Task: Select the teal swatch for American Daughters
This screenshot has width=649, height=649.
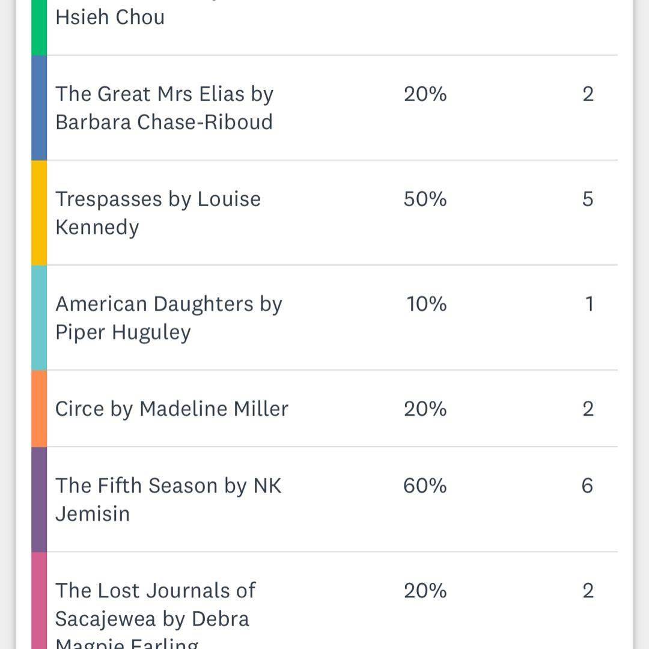Action: click(x=39, y=317)
